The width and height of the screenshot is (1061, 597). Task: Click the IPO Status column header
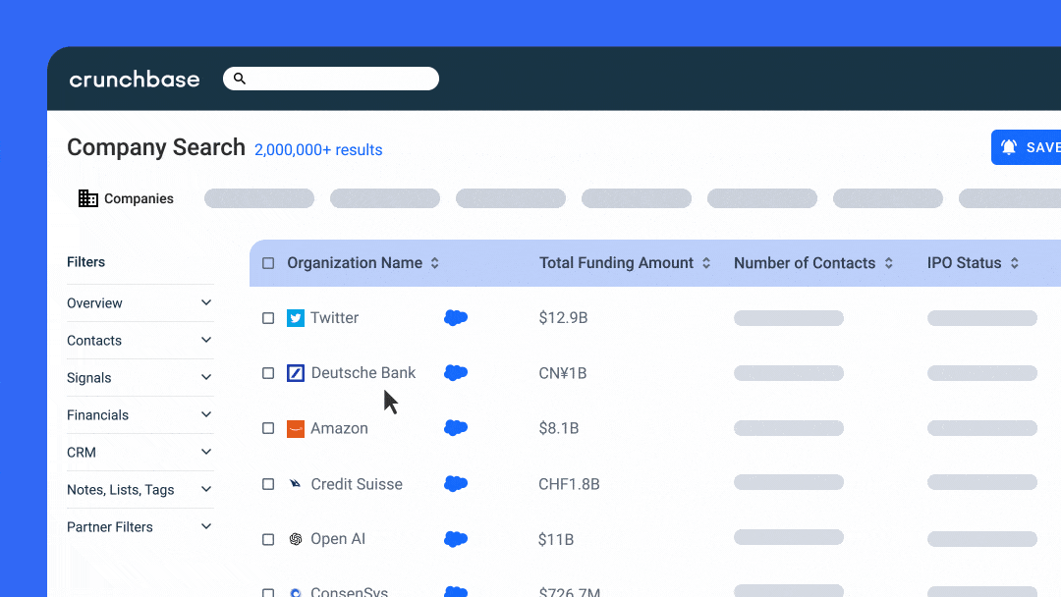(x=965, y=263)
